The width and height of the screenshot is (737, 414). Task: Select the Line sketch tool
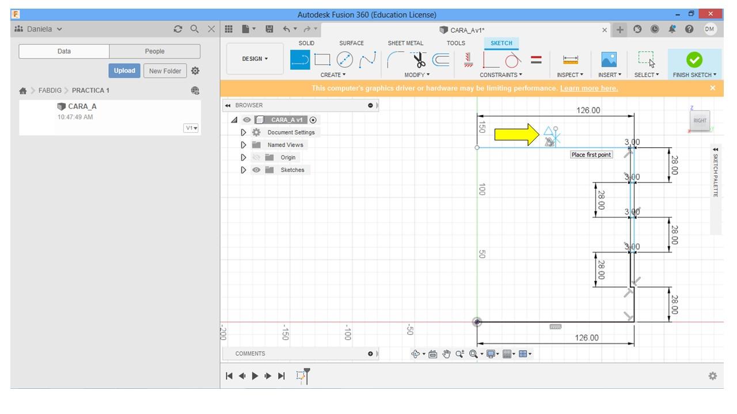[x=300, y=59]
